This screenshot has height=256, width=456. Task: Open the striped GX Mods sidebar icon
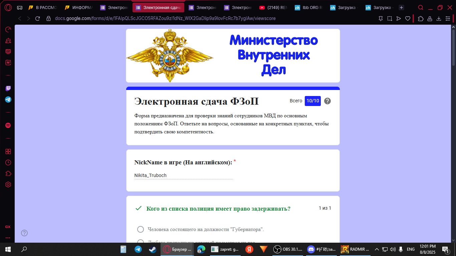pyautogui.click(x=8, y=51)
